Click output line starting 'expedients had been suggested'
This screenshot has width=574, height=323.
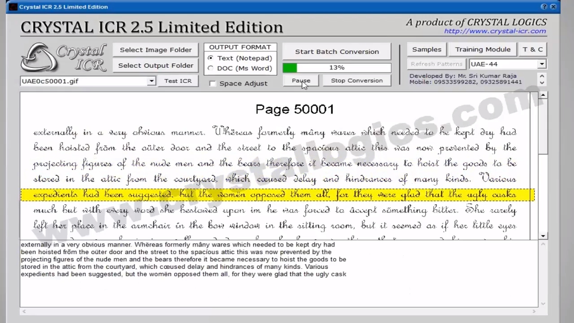click(x=183, y=274)
